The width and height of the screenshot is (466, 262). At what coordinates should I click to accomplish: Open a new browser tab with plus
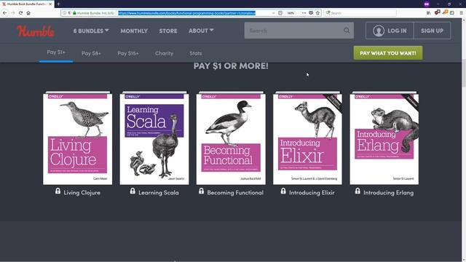[x=58, y=4]
